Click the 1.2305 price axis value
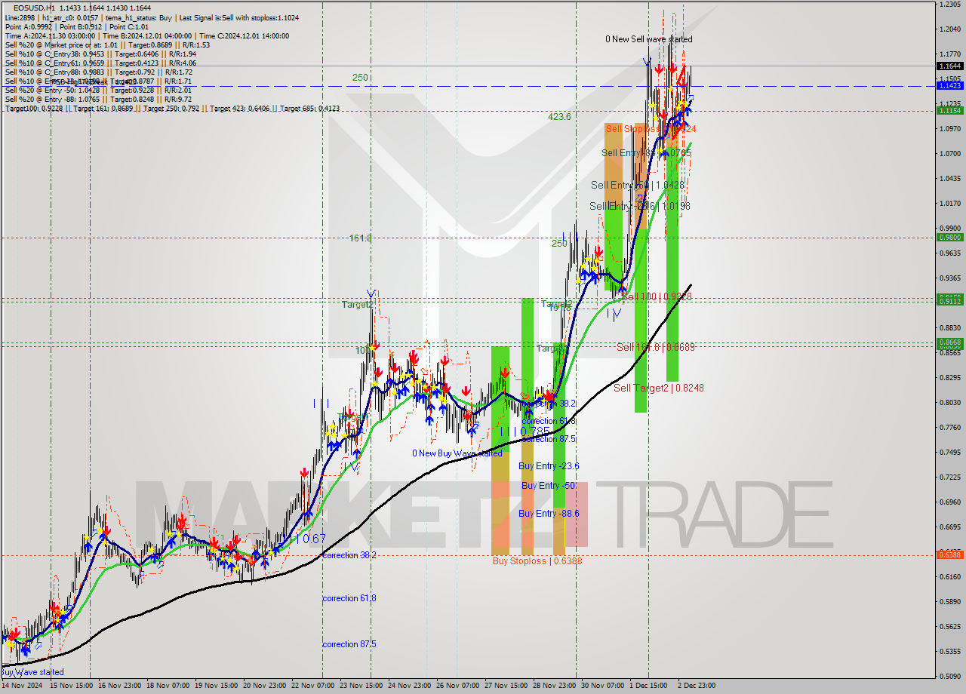 (949, 4)
